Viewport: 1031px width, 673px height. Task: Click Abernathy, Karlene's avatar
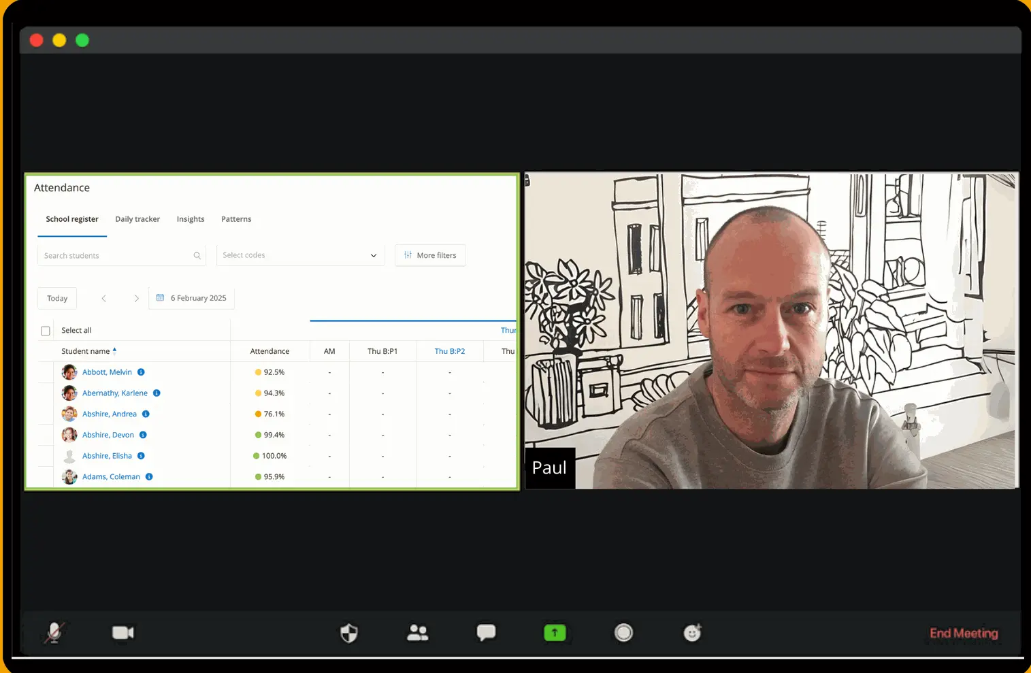point(69,393)
